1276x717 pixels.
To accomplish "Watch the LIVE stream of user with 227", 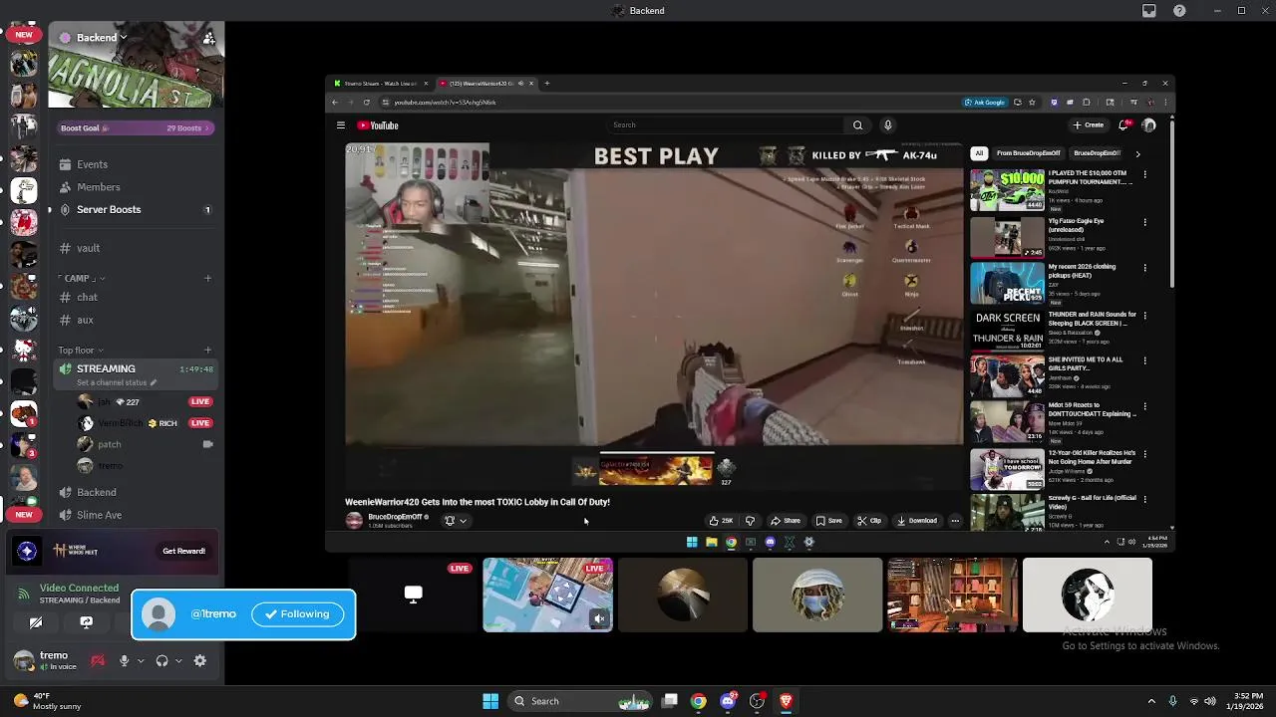I will click(x=200, y=402).
